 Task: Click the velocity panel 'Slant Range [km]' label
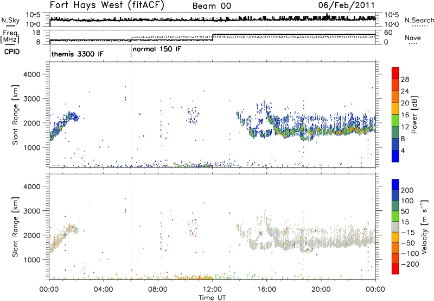tap(15, 227)
